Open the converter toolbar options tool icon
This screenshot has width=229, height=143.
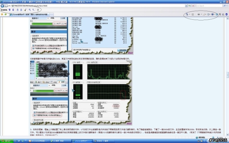pos(25,10)
